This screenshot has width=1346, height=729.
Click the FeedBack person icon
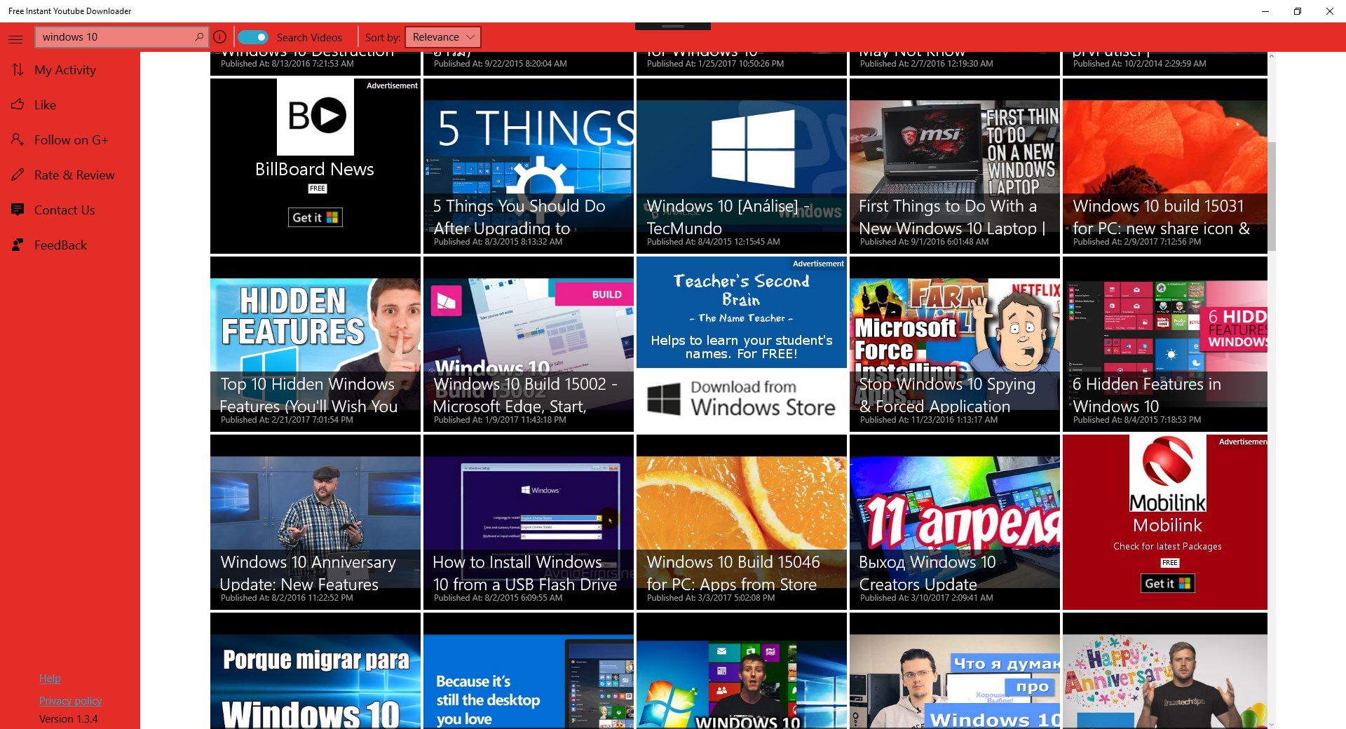click(x=18, y=245)
